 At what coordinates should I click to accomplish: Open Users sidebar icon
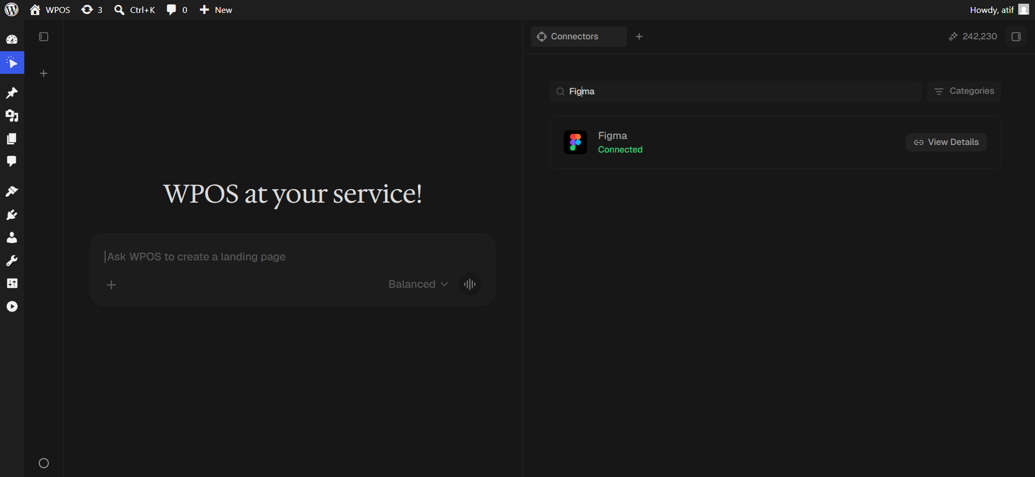tap(12, 238)
